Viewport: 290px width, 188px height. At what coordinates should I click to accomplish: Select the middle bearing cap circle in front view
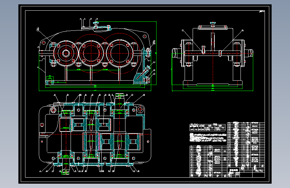click(x=91, y=53)
